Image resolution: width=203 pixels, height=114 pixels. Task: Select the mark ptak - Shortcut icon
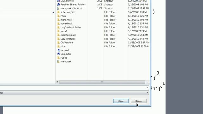58,8
